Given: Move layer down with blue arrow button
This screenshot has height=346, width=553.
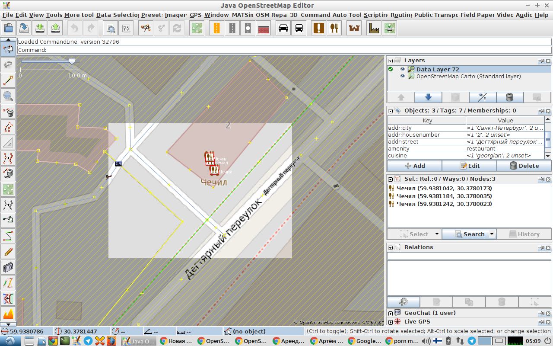Looking at the screenshot, I should coord(428,97).
